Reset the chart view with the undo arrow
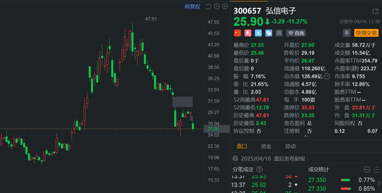The height and width of the screenshot is (193, 382). point(208,7)
